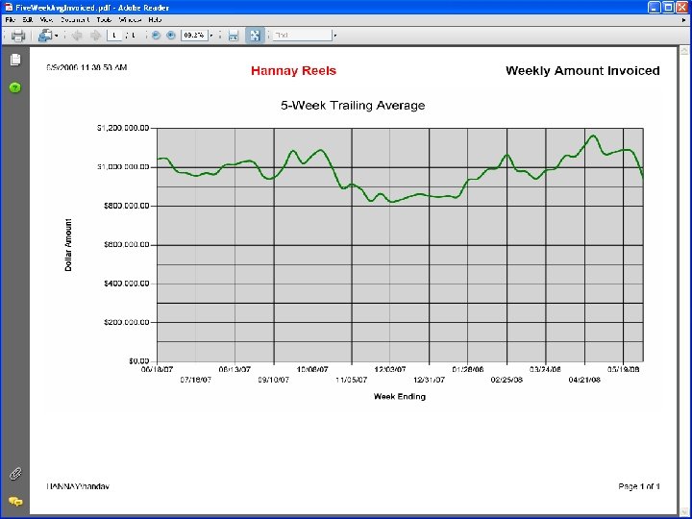
Task: Open the Comments panel icon
Action: pos(15,502)
